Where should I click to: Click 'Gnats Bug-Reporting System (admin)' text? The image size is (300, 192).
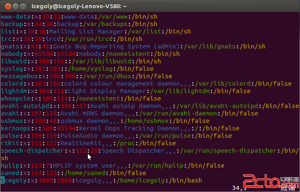click(116, 46)
